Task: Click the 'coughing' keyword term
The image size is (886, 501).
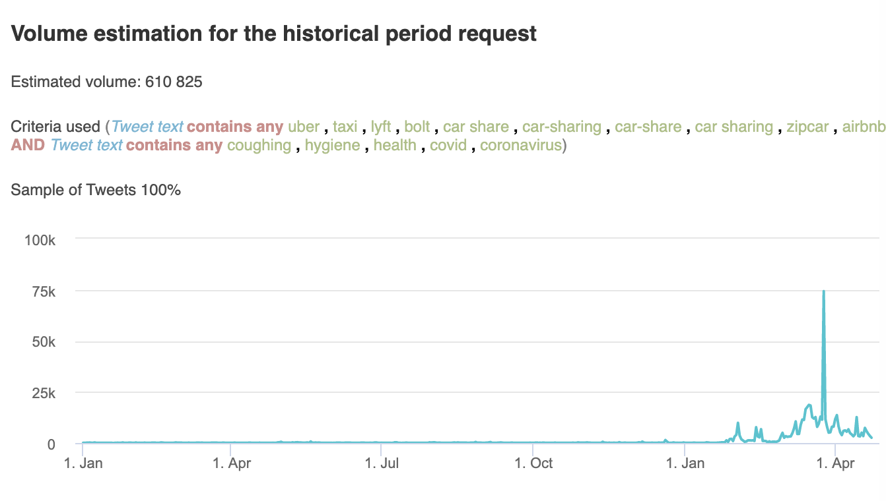Action: click(259, 144)
